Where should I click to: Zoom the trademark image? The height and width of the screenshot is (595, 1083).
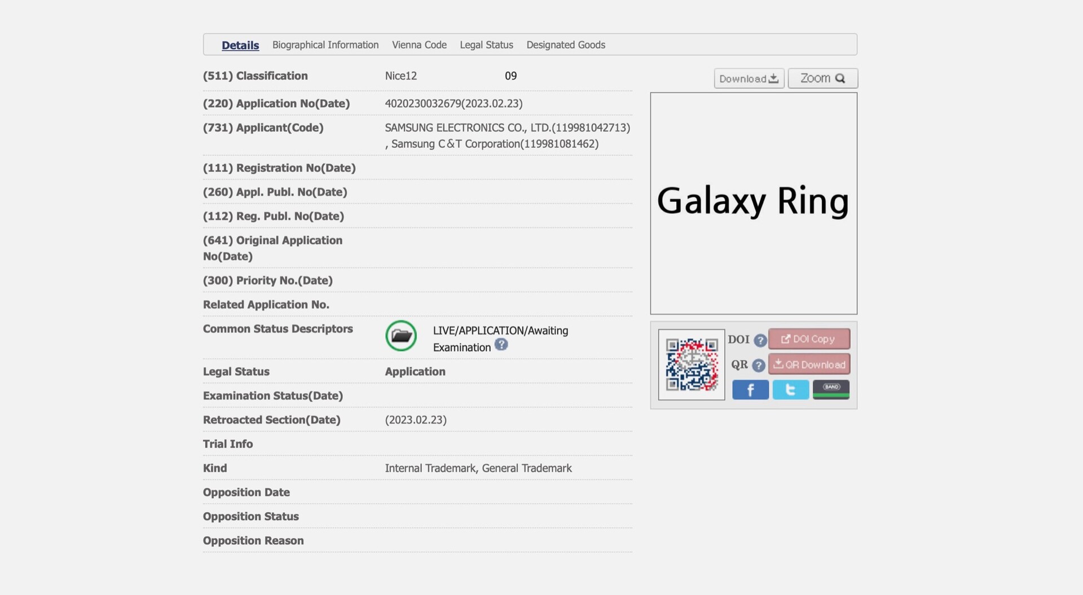[823, 78]
